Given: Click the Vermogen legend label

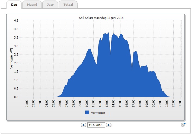Looking at the screenshot, I should tap(98, 113).
